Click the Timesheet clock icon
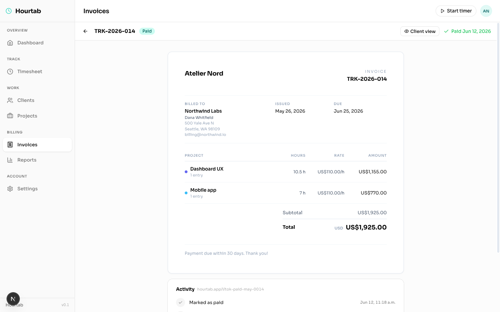This screenshot has width=500, height=312. pos(10,71)
